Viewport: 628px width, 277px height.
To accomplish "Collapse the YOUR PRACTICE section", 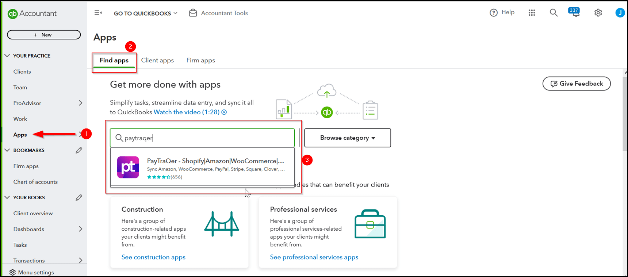I will [x=7, y=56].
